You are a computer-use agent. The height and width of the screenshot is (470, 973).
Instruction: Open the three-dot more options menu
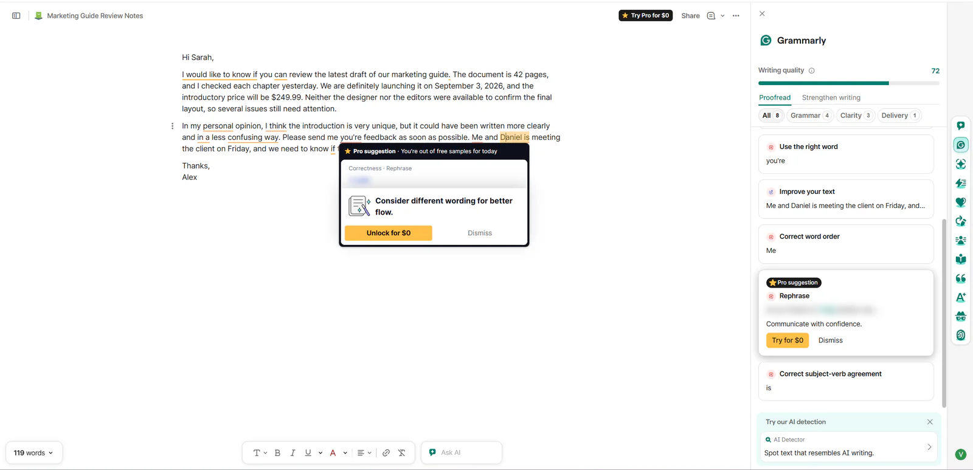736,16
